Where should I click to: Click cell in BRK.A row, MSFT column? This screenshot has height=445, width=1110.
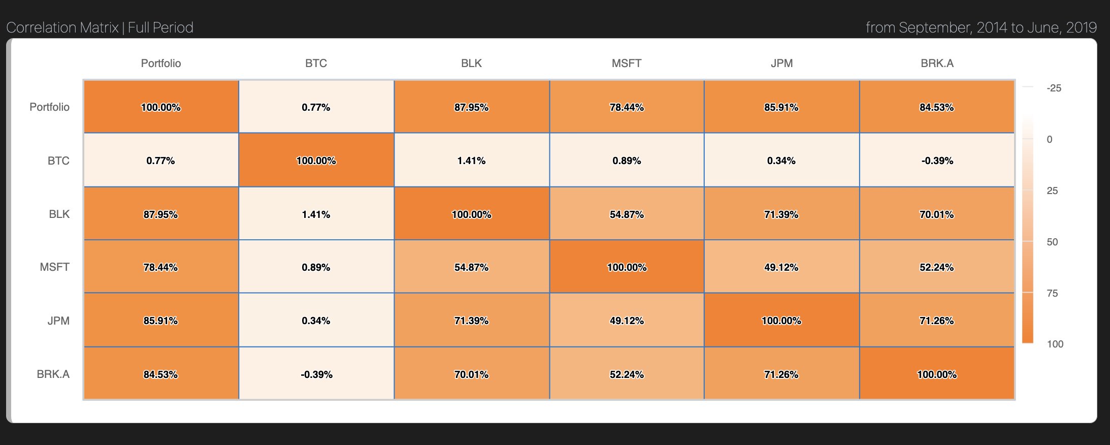[627, 374]
